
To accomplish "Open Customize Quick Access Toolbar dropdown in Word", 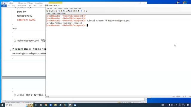I will tap(12, 3).
